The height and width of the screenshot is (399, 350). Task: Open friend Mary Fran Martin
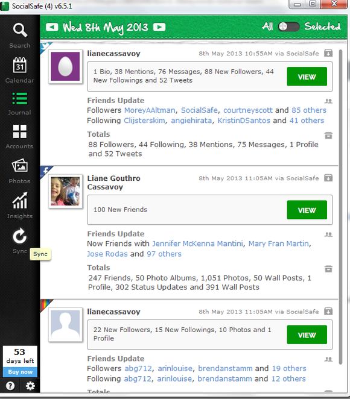[x=279, y=243]
